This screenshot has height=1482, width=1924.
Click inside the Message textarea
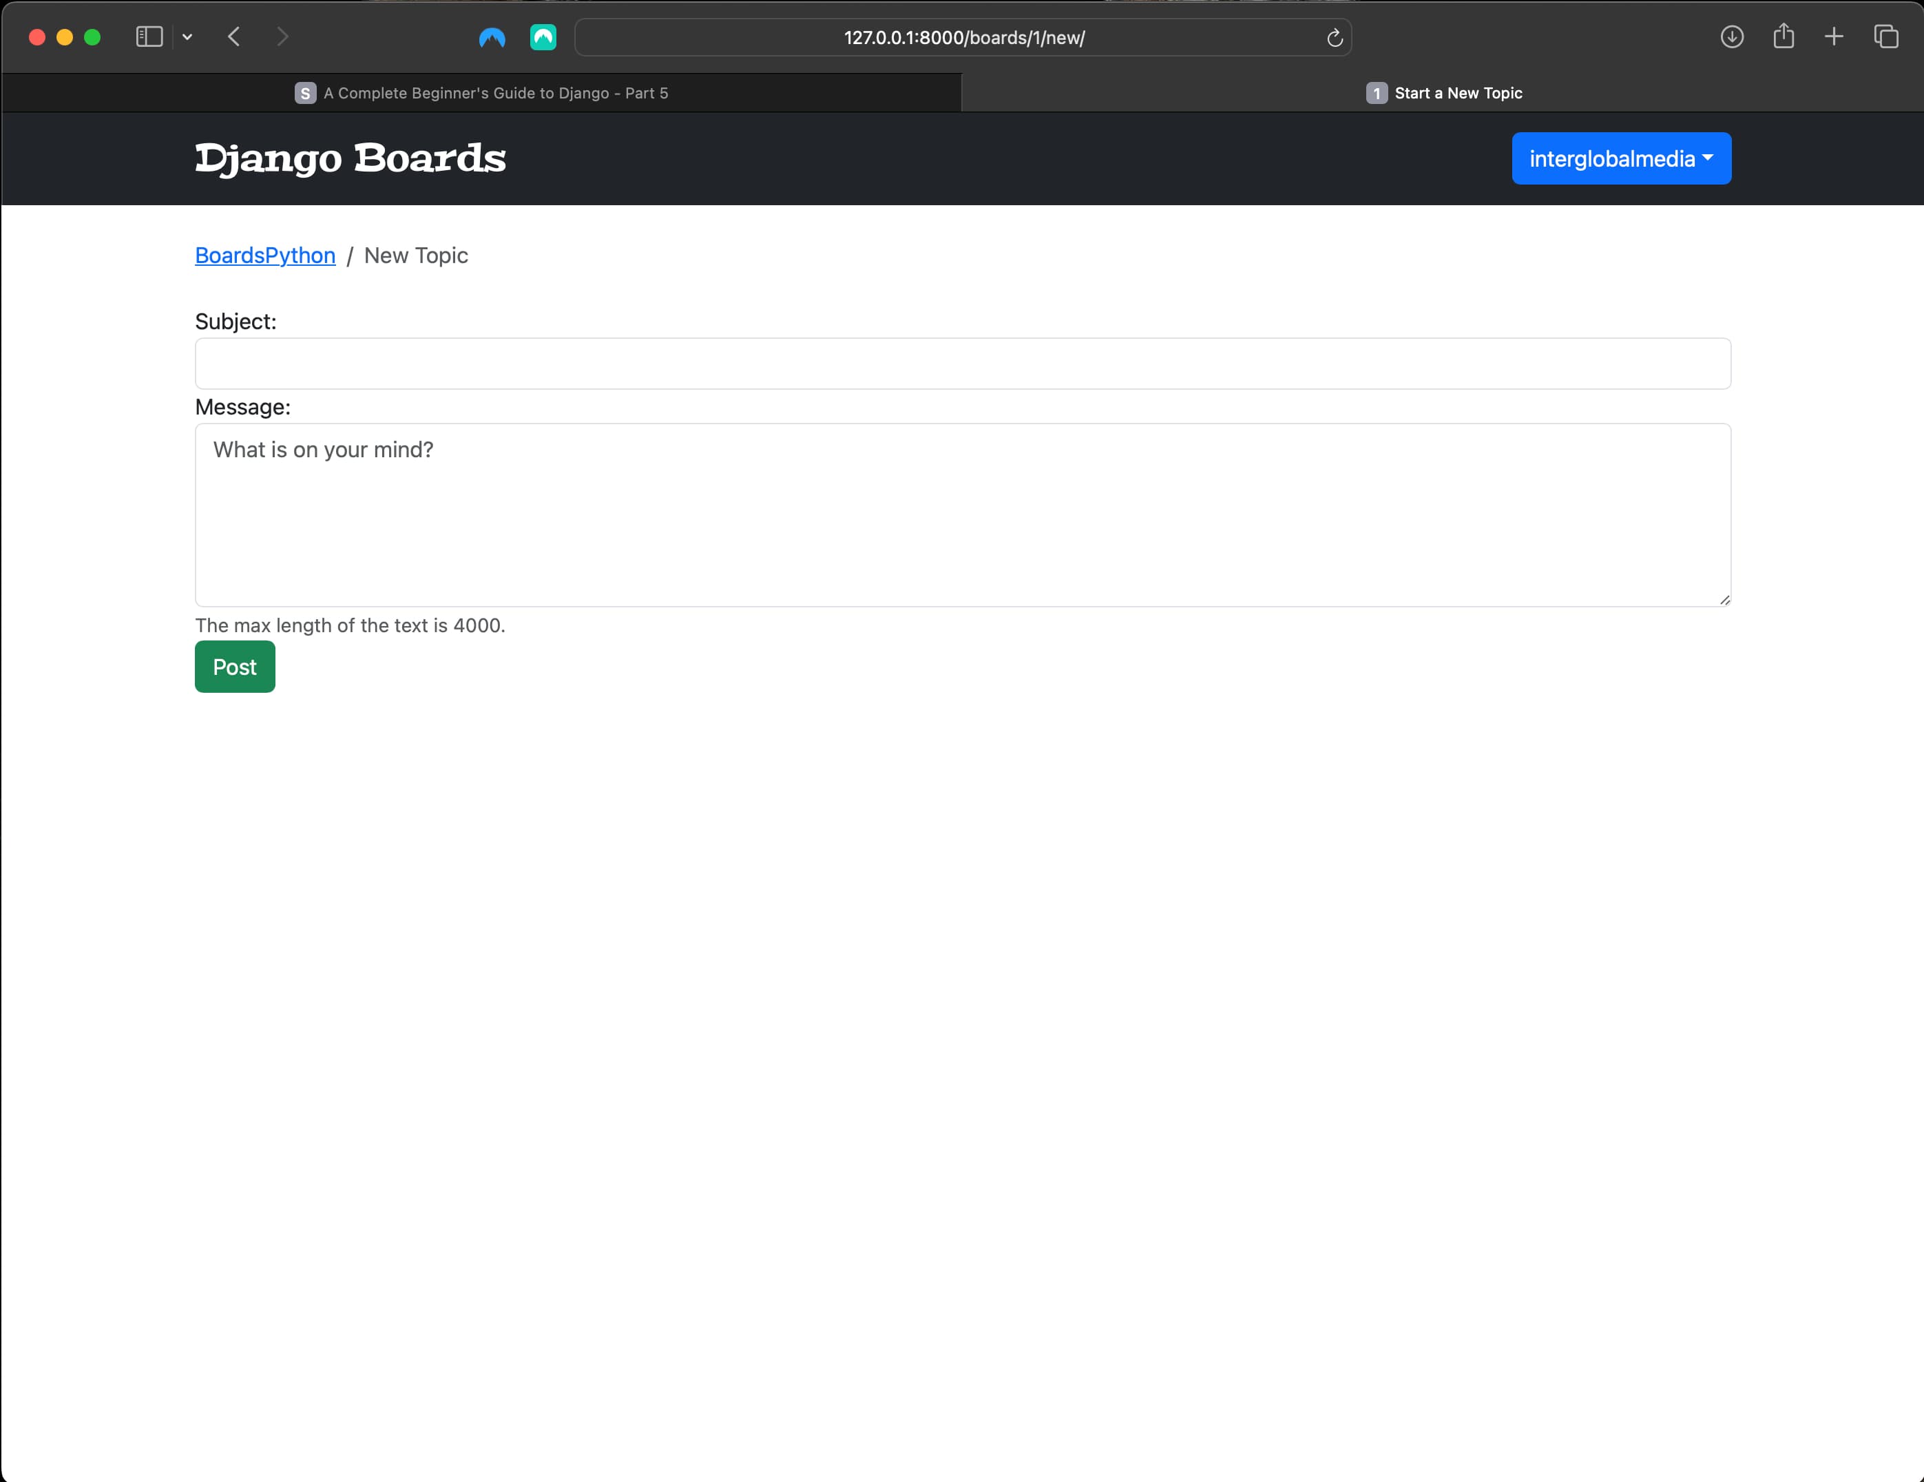[x=963, y=515]
